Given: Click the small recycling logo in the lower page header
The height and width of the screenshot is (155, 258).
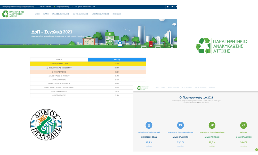Looking at the screenshot, I should 143,88.
